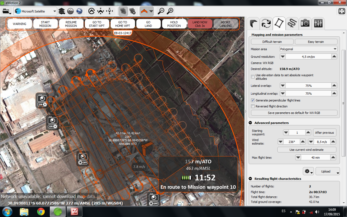This screenshot has height=217, width=347.
Task: Collapse the Advanced parameters section
Action: [250, 123]
